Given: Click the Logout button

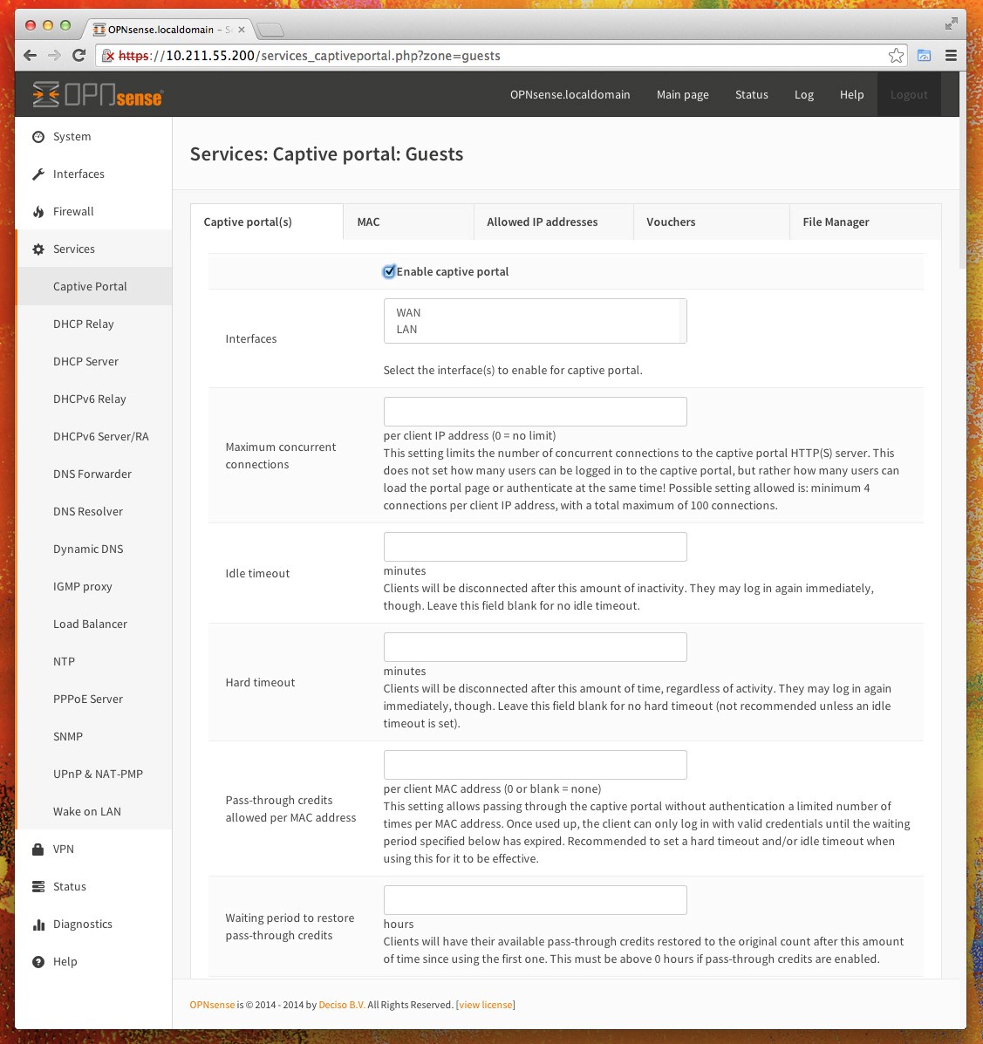Looking at the screenshot, I should coord(908,94).
